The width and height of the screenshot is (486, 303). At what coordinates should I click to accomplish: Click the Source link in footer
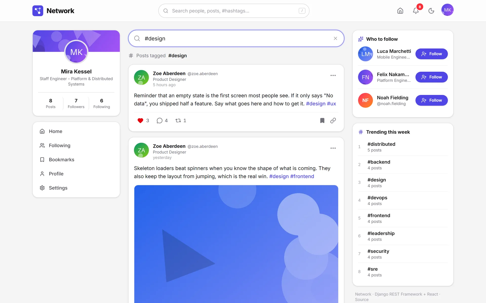point(361,299)
